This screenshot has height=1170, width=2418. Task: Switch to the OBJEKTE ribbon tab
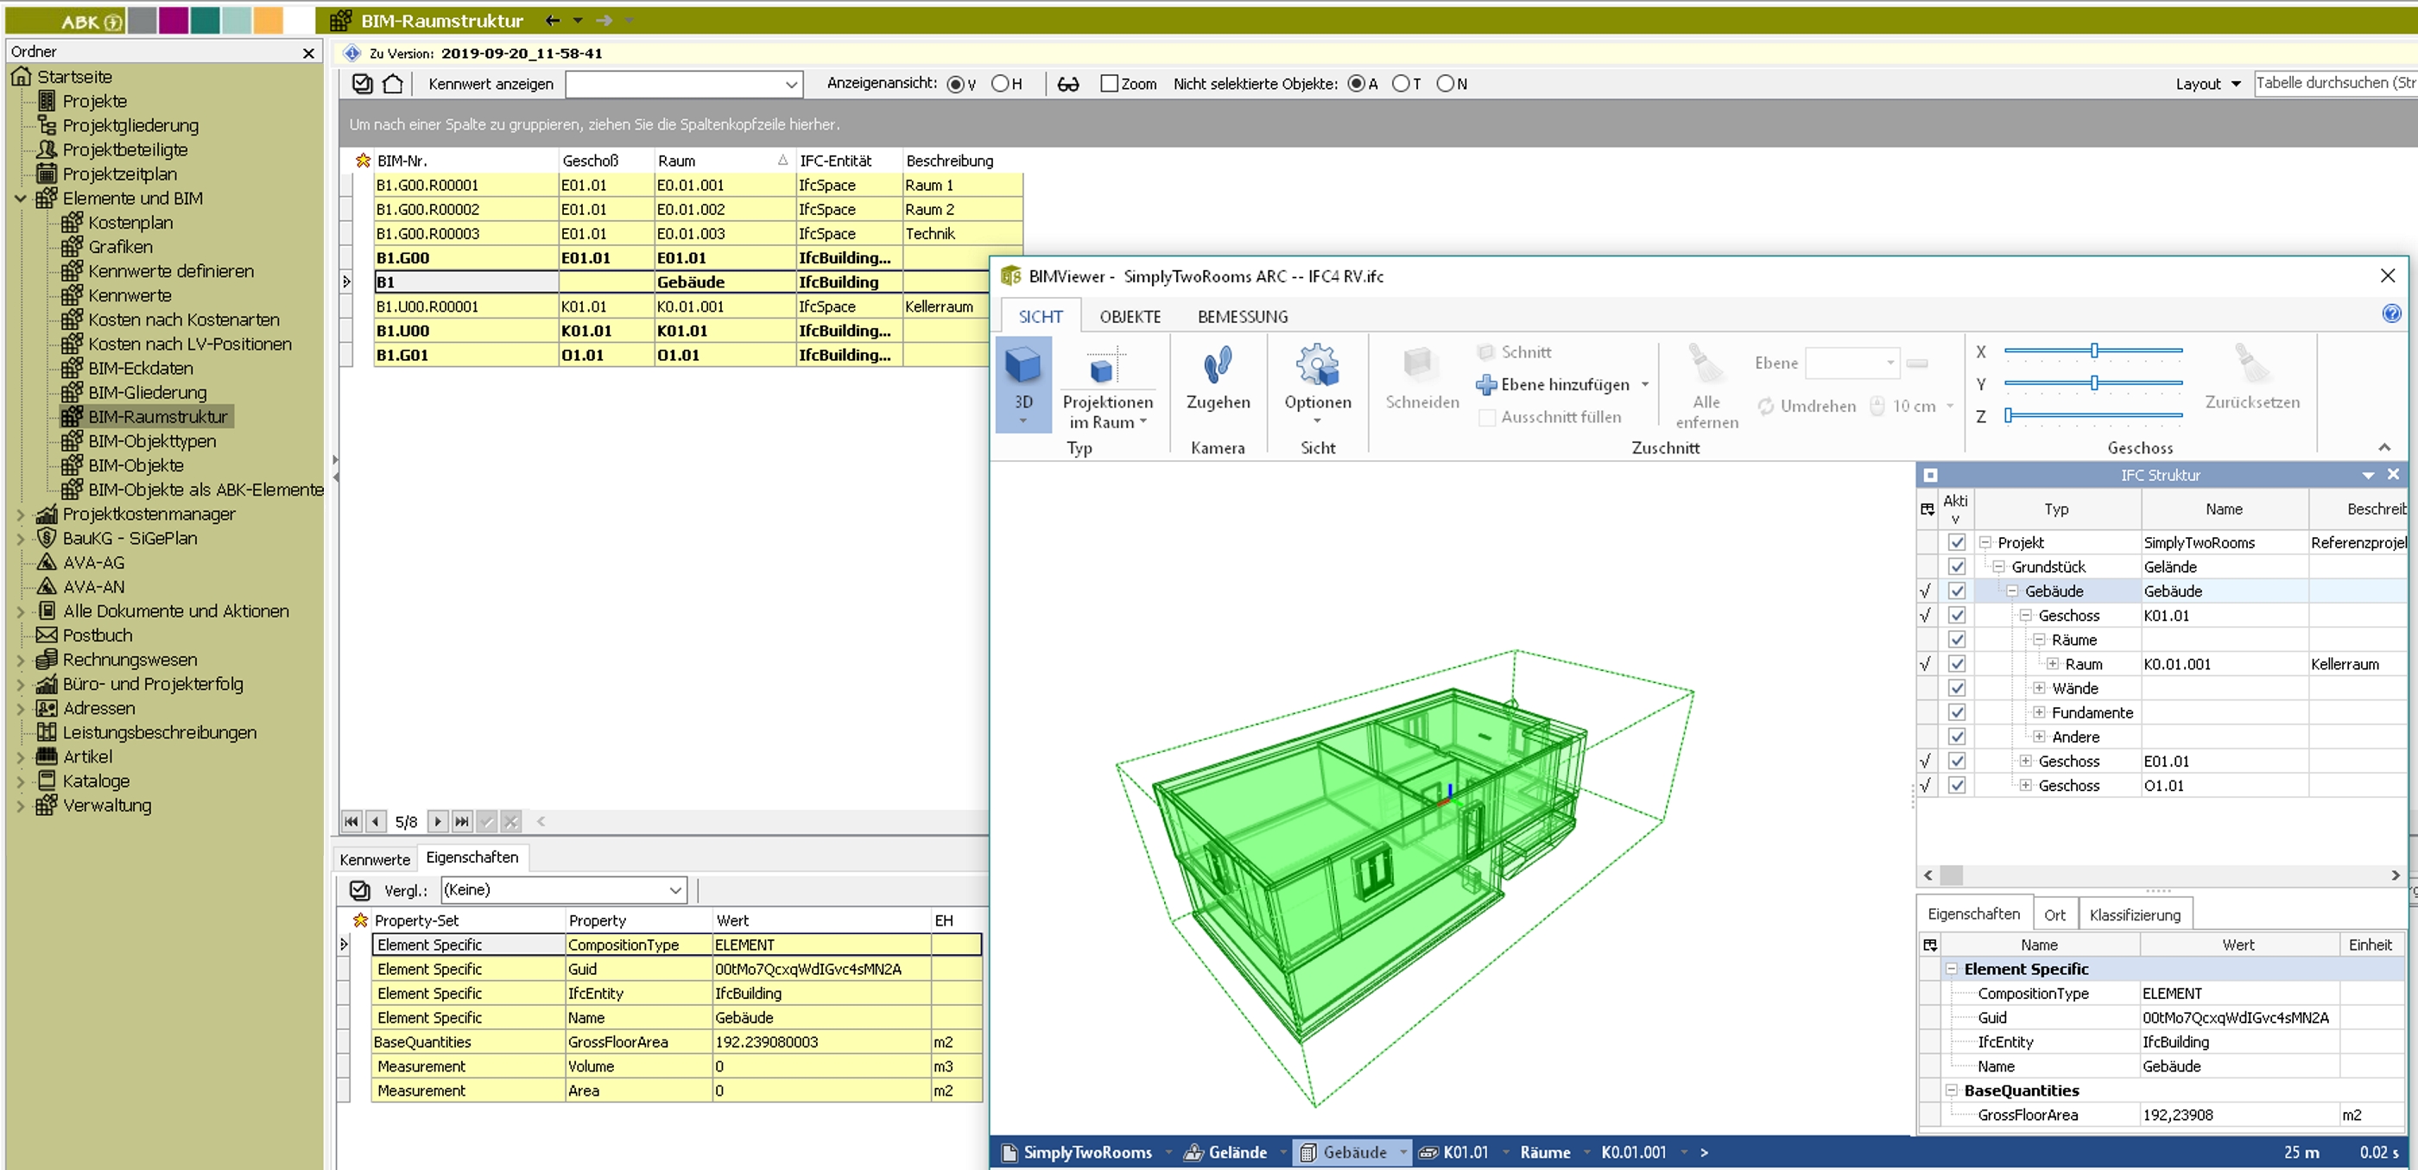click(x=1130, y=317)
